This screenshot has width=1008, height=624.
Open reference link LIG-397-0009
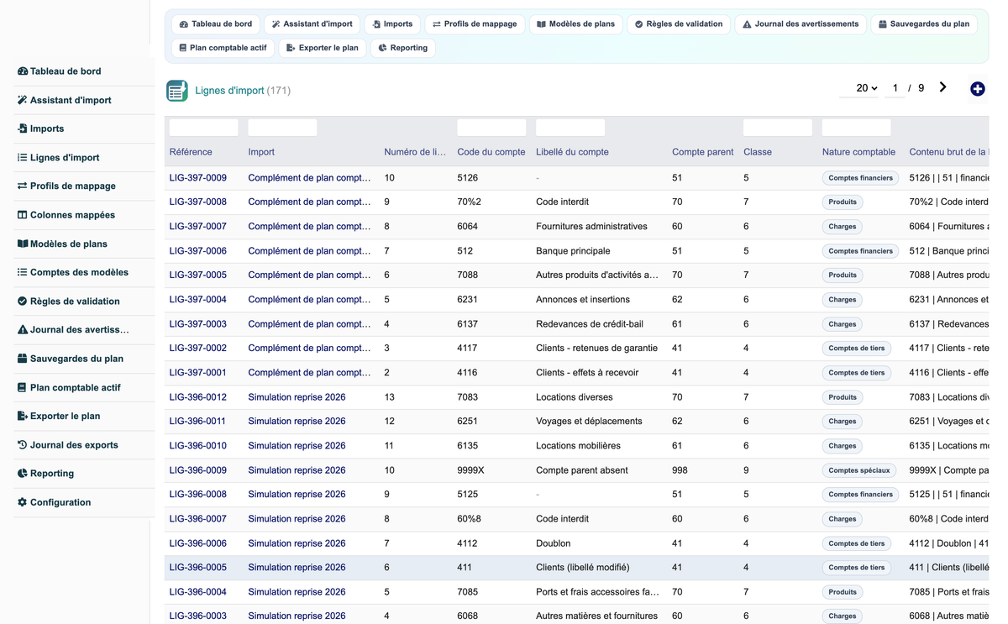tap(197, 178)
